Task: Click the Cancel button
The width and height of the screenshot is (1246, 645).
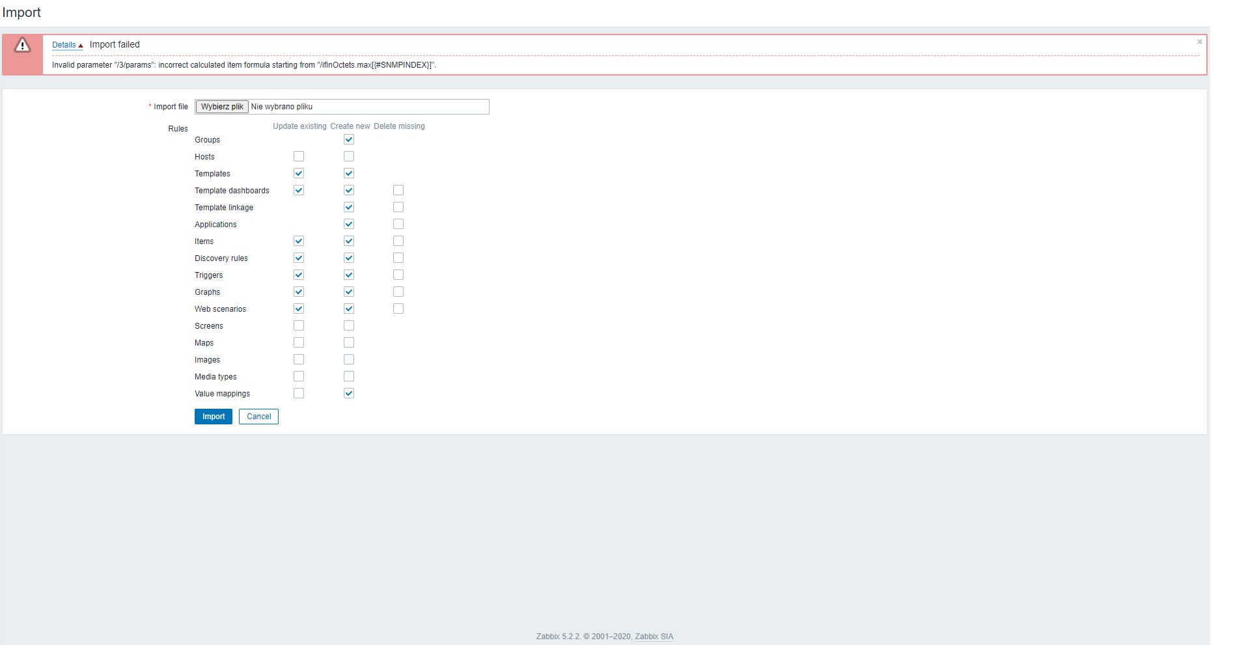Action: pyautogui.click(x=258, y=416)
